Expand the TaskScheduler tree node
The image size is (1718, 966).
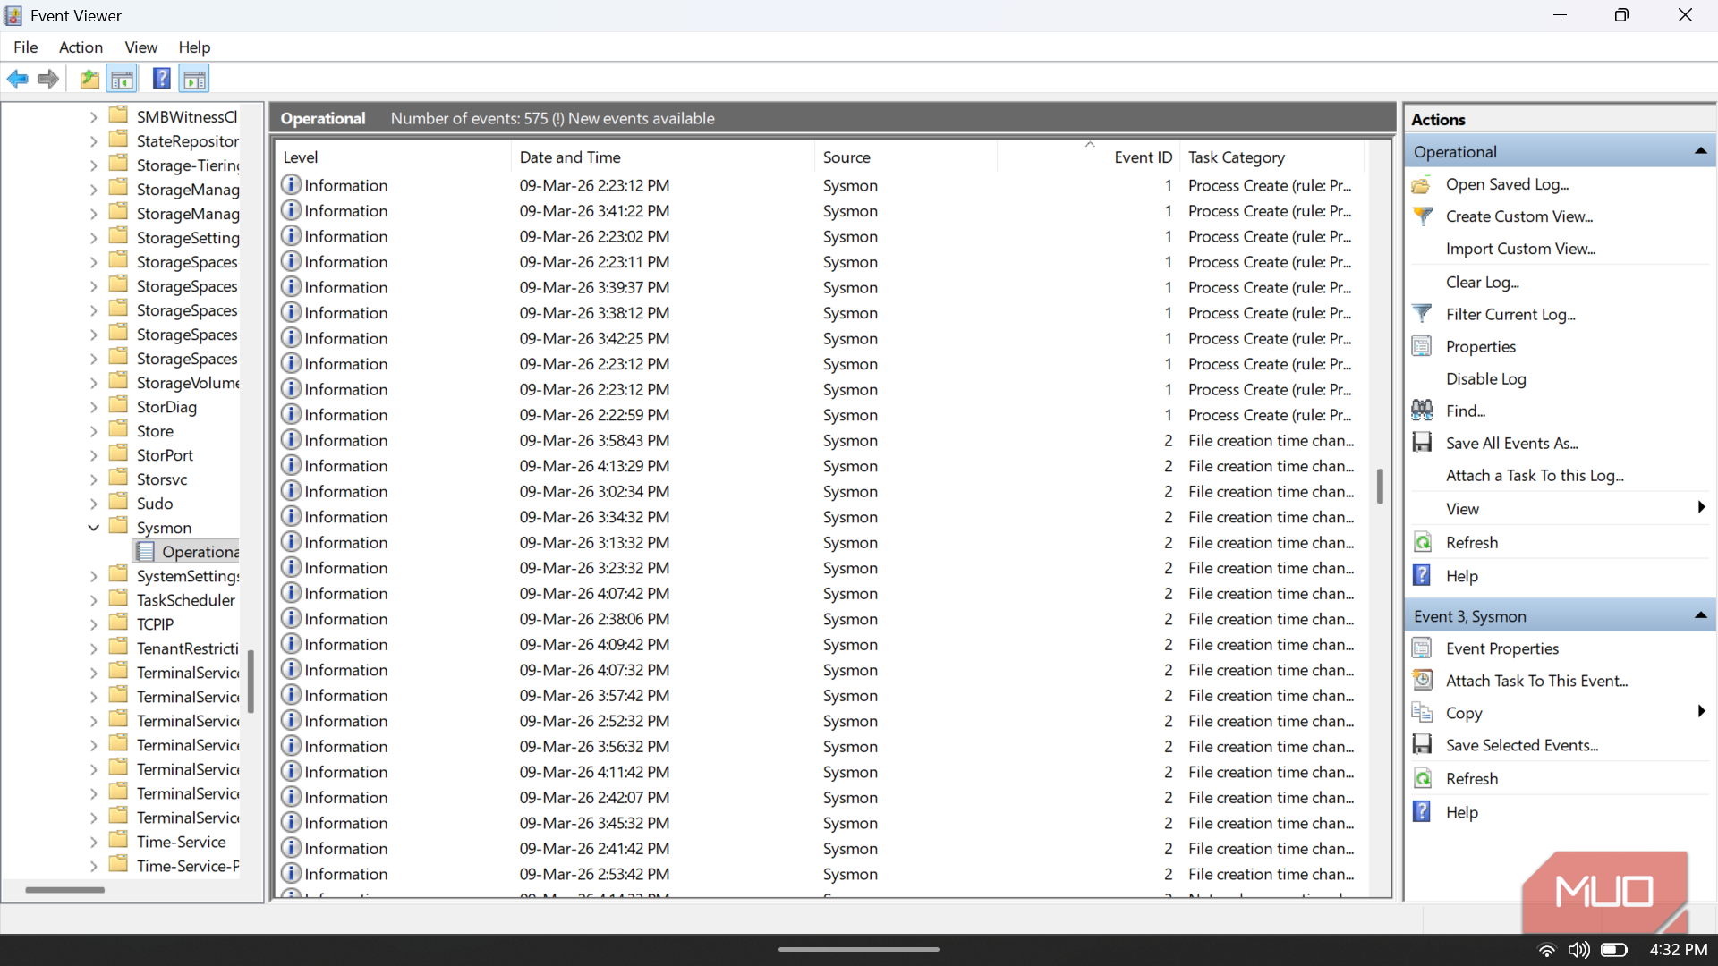coord(93,600)
